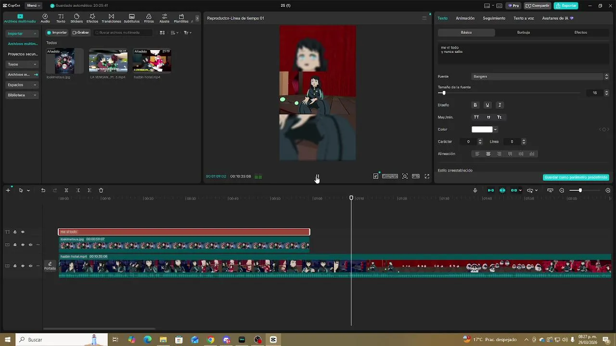Lock the loskimetsus.jpg track
Image resolution: width=616 pixels, height=346 pixels.
click(x=15, y=245)
